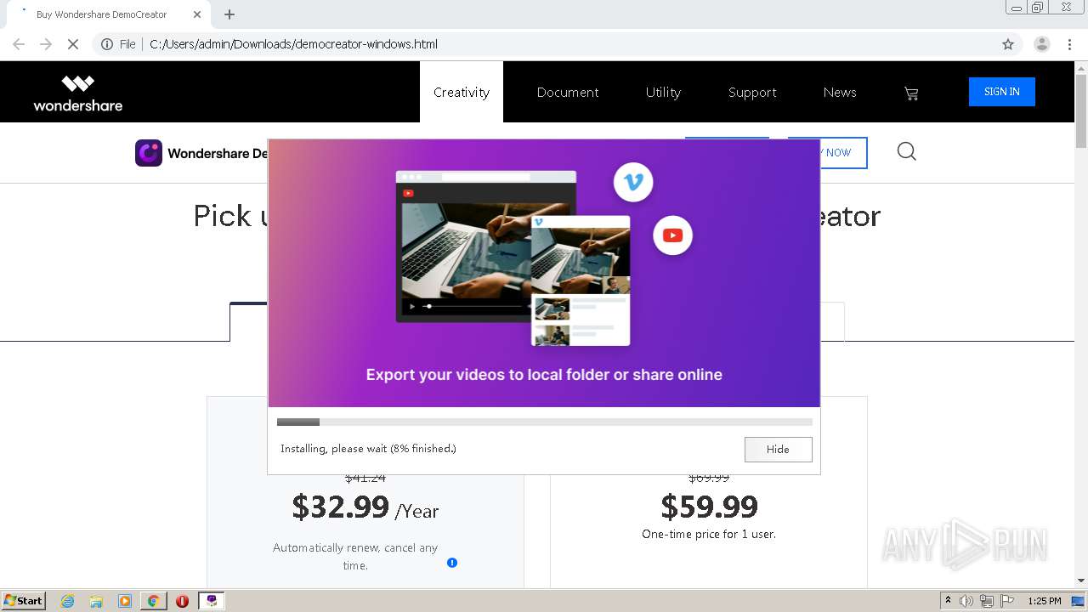Image resolution: width=1088 pixels, height=612 pixels.
Task: Open the Utility menu
Action: point(663,92)
